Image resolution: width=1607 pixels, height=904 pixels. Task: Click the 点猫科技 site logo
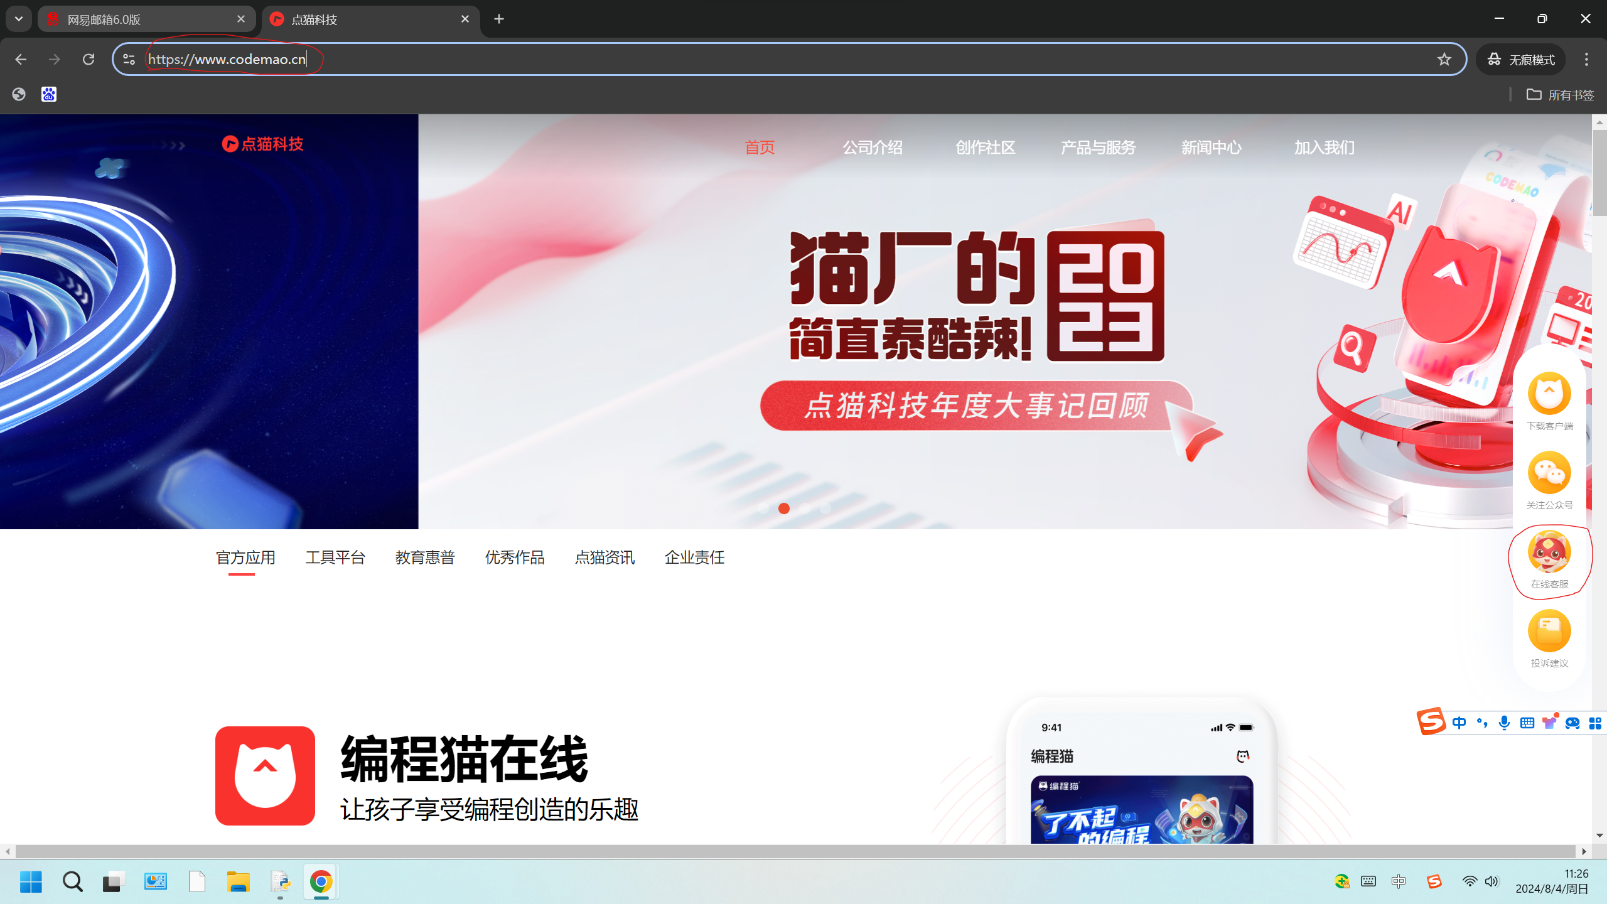[x=262, y=144]
